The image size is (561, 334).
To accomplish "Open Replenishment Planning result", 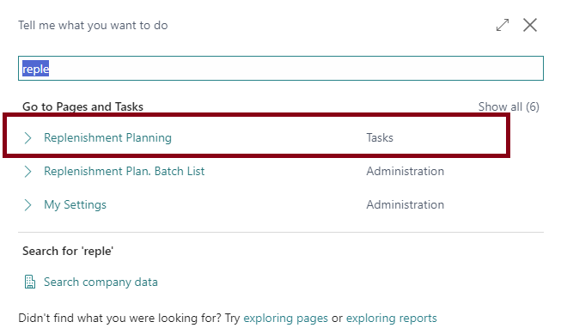I will (107, 137).
